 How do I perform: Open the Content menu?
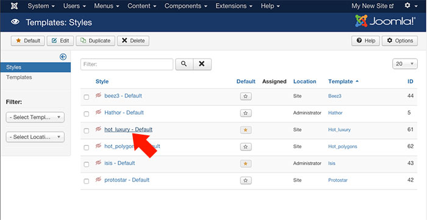click(x=142, y=5)
